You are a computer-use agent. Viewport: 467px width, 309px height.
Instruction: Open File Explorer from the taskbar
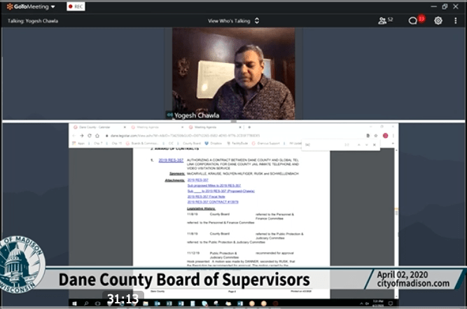coord(146,303)
